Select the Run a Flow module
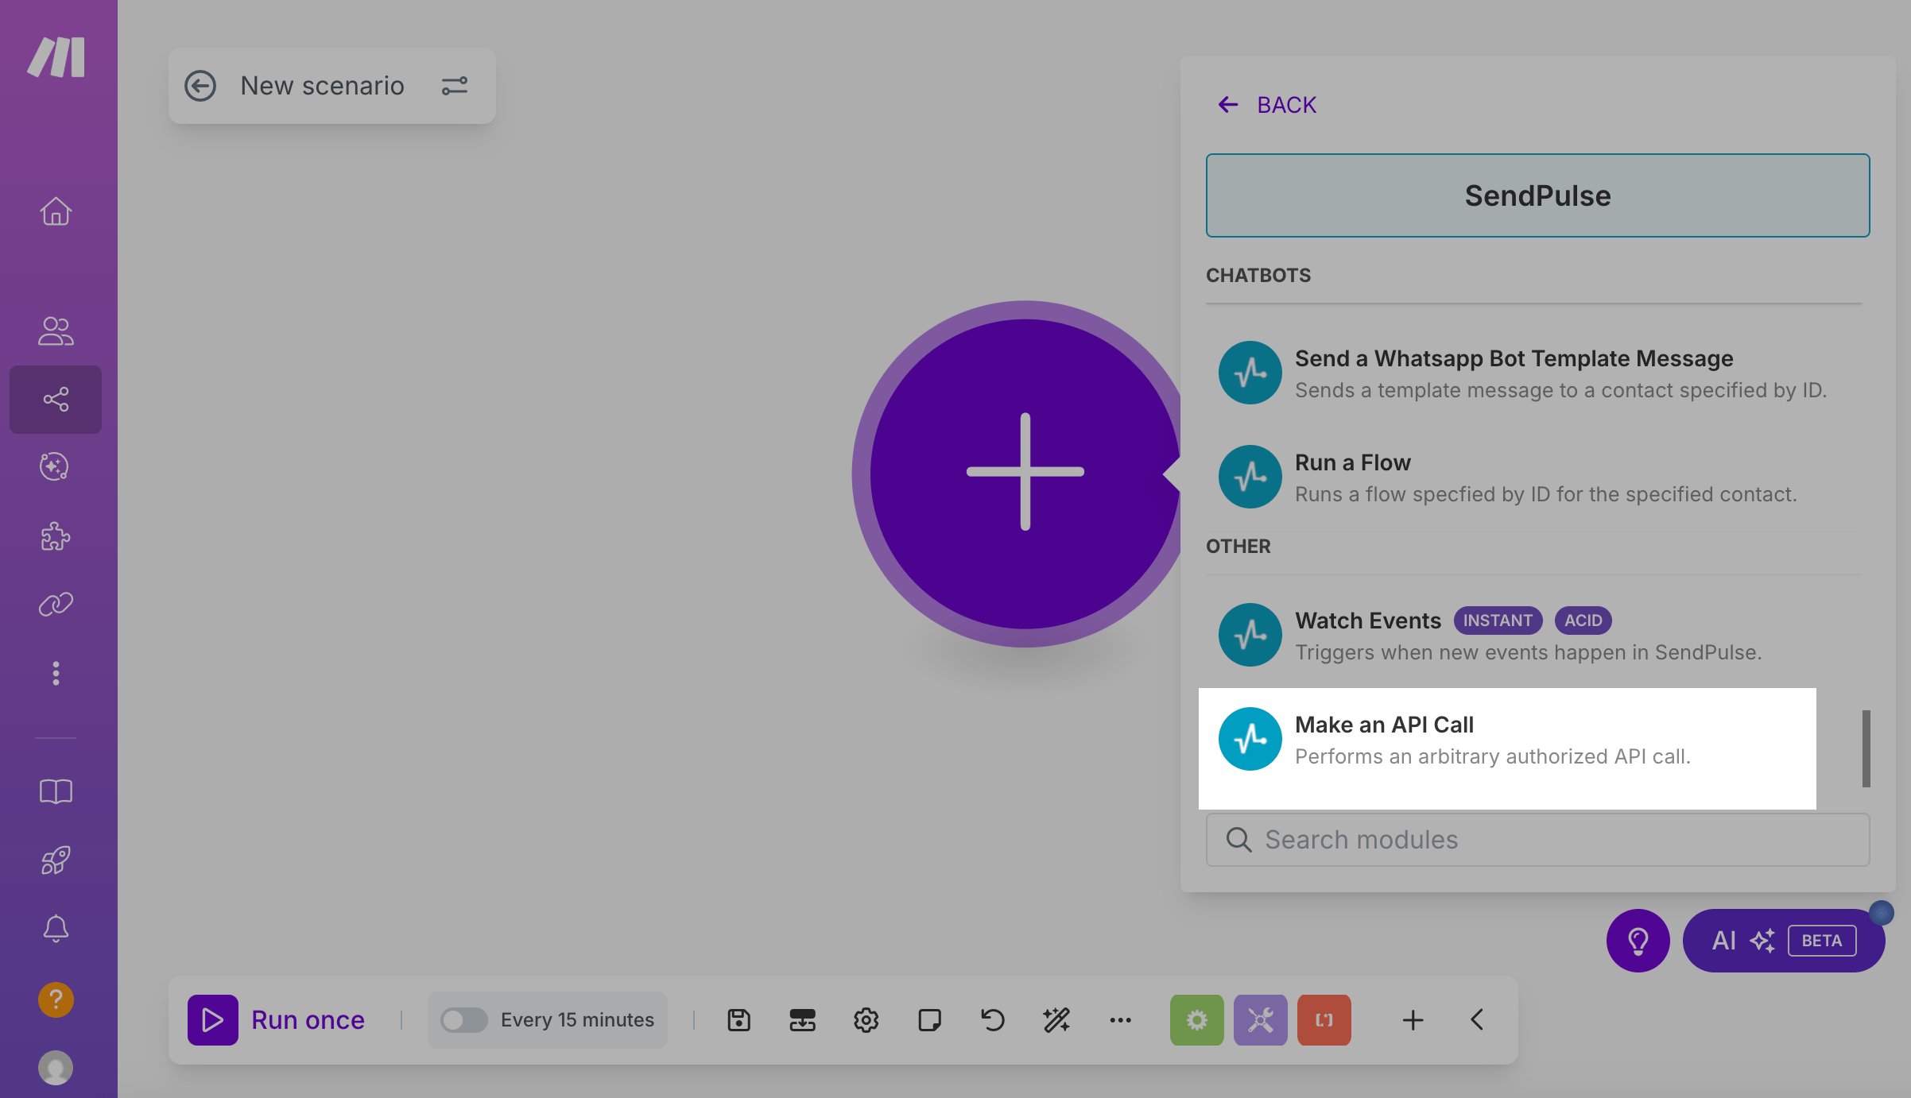 [x=1506, y=477]
